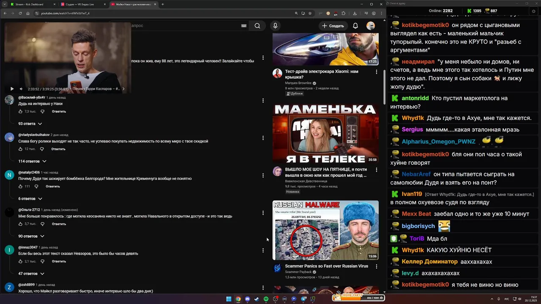The width and height of the screenshot is (541, 304).
Task: Like the comment by @innaz3047
Action: click(20, 261)
